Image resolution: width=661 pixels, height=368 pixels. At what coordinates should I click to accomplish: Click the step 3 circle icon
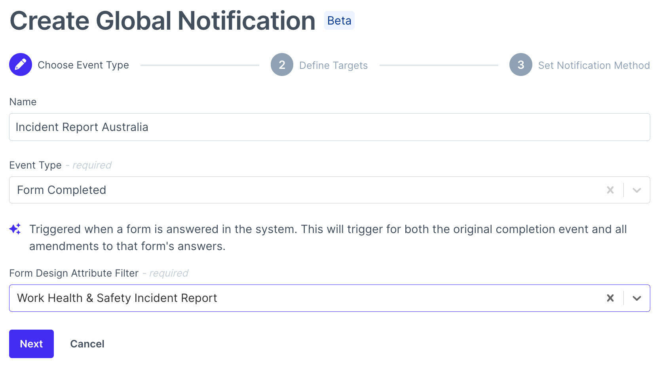point(520,64)
